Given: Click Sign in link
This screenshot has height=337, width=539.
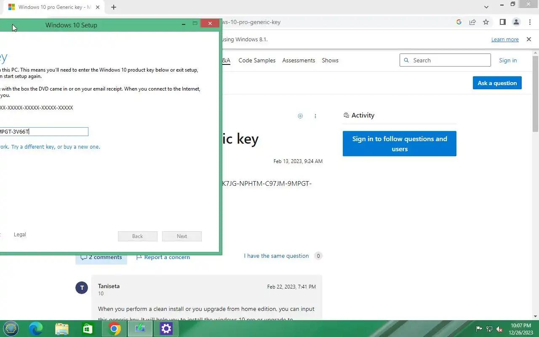Looking at the screenshot, I should click(x=508, y=60).
